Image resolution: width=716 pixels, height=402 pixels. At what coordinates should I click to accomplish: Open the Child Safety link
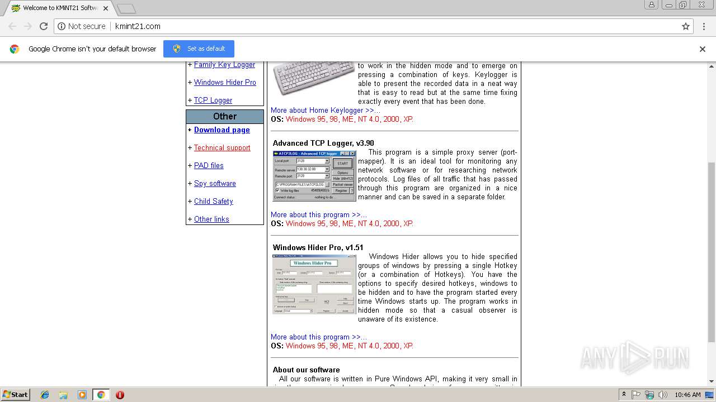click(x=214, y=202)
